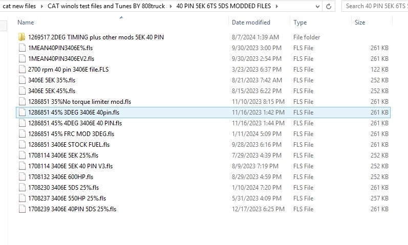The width and height of the screenshot is (408, 245).
Task: Click the 3406E 5EK 35%.fls file icon
Action: (x=22, y=80)
